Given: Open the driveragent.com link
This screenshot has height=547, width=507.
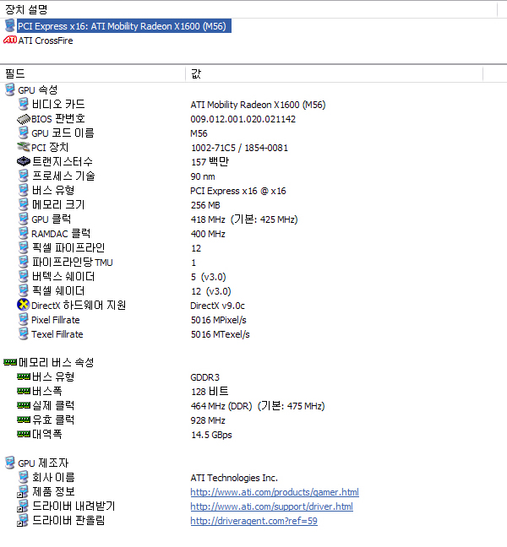Looking at the screenshot, I should pos(253,521).
